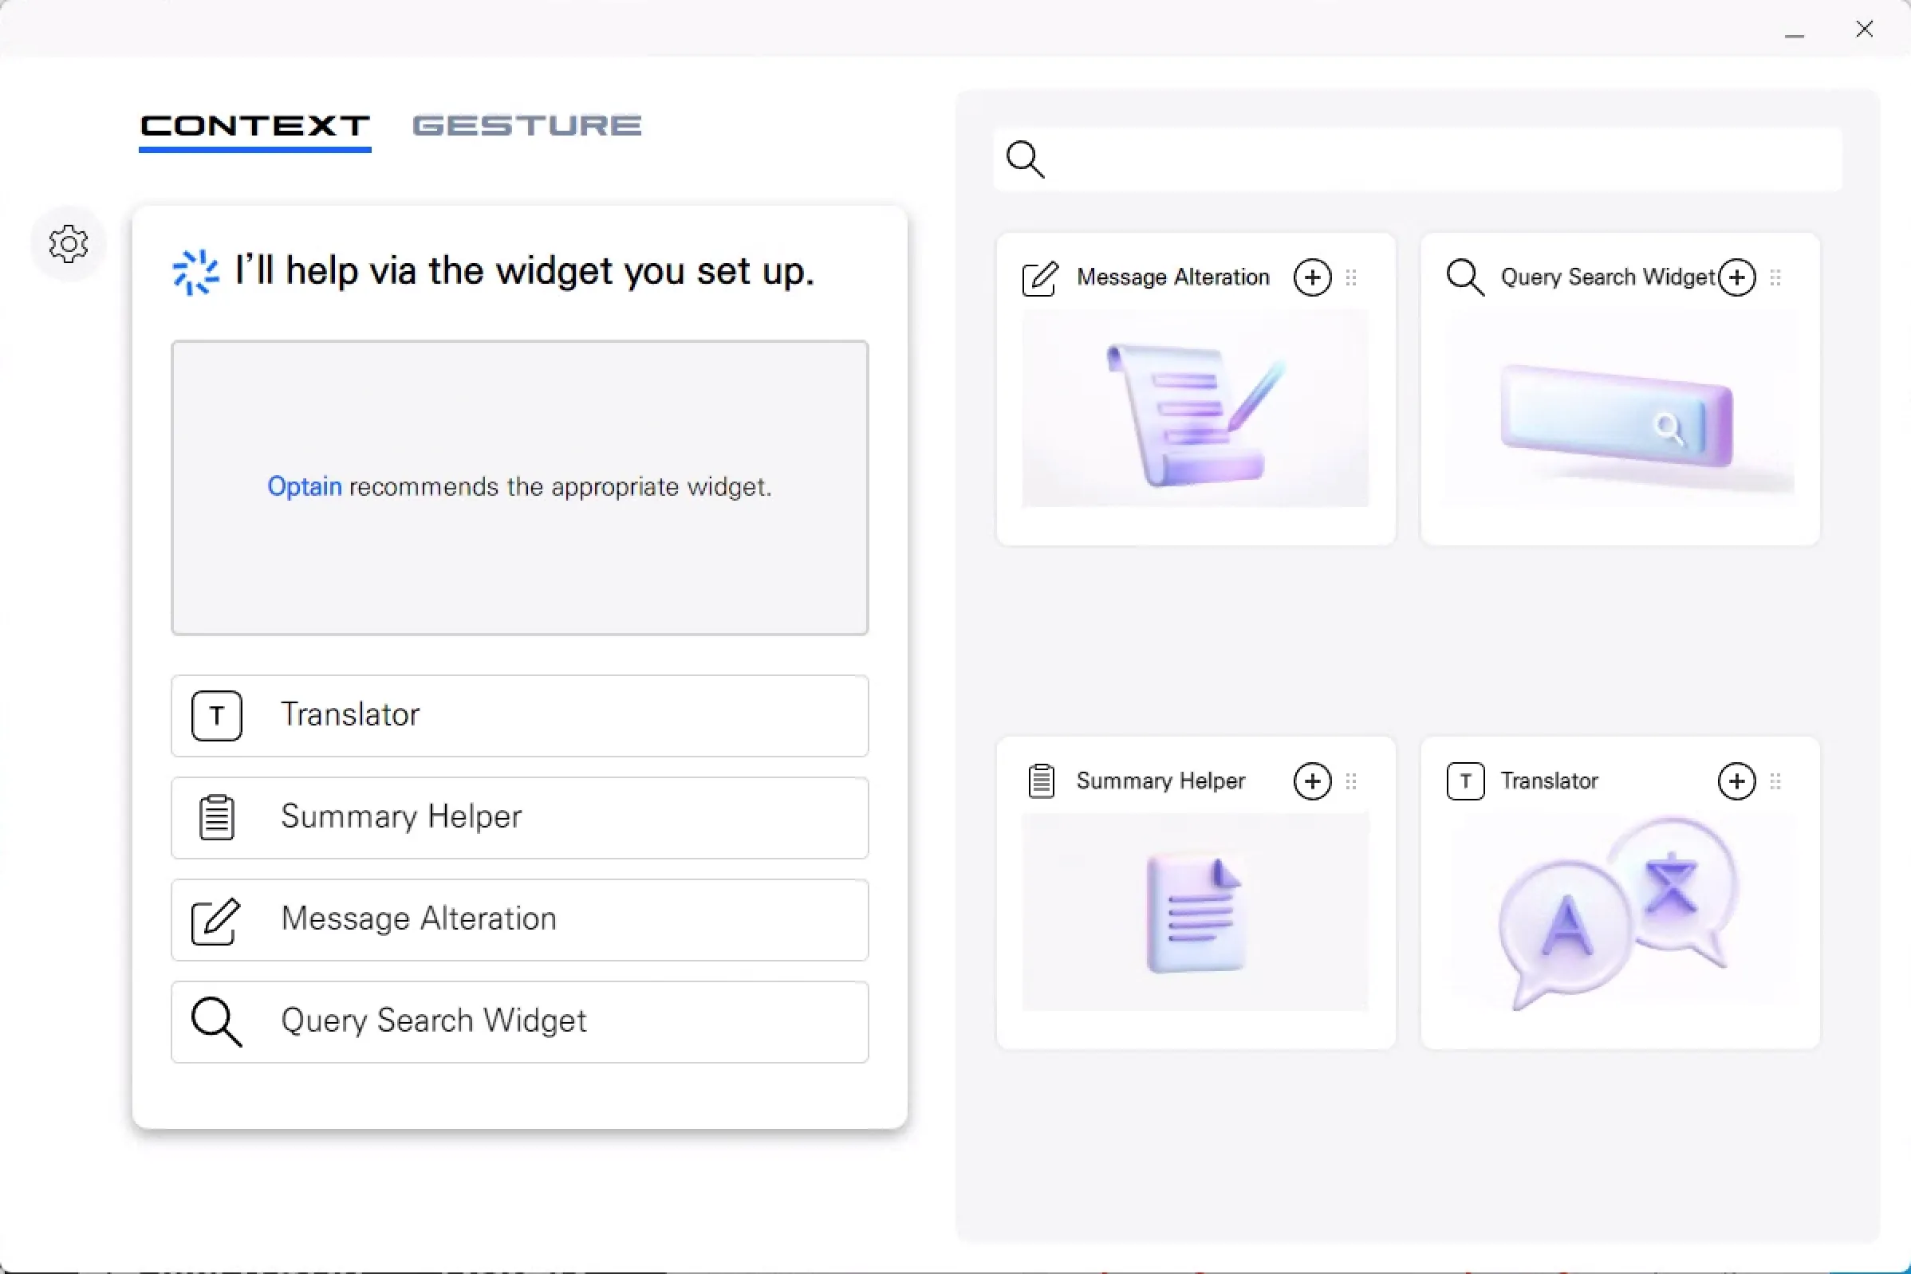Add the Message Alteration widget with plus icon
The height and width of the screenshot is (1274, 1911).
coord(1312,278)
